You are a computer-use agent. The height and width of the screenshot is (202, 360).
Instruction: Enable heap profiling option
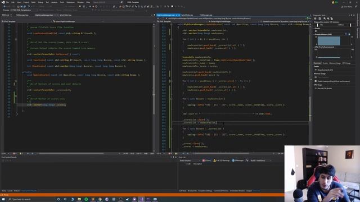(x=334, y=81)
